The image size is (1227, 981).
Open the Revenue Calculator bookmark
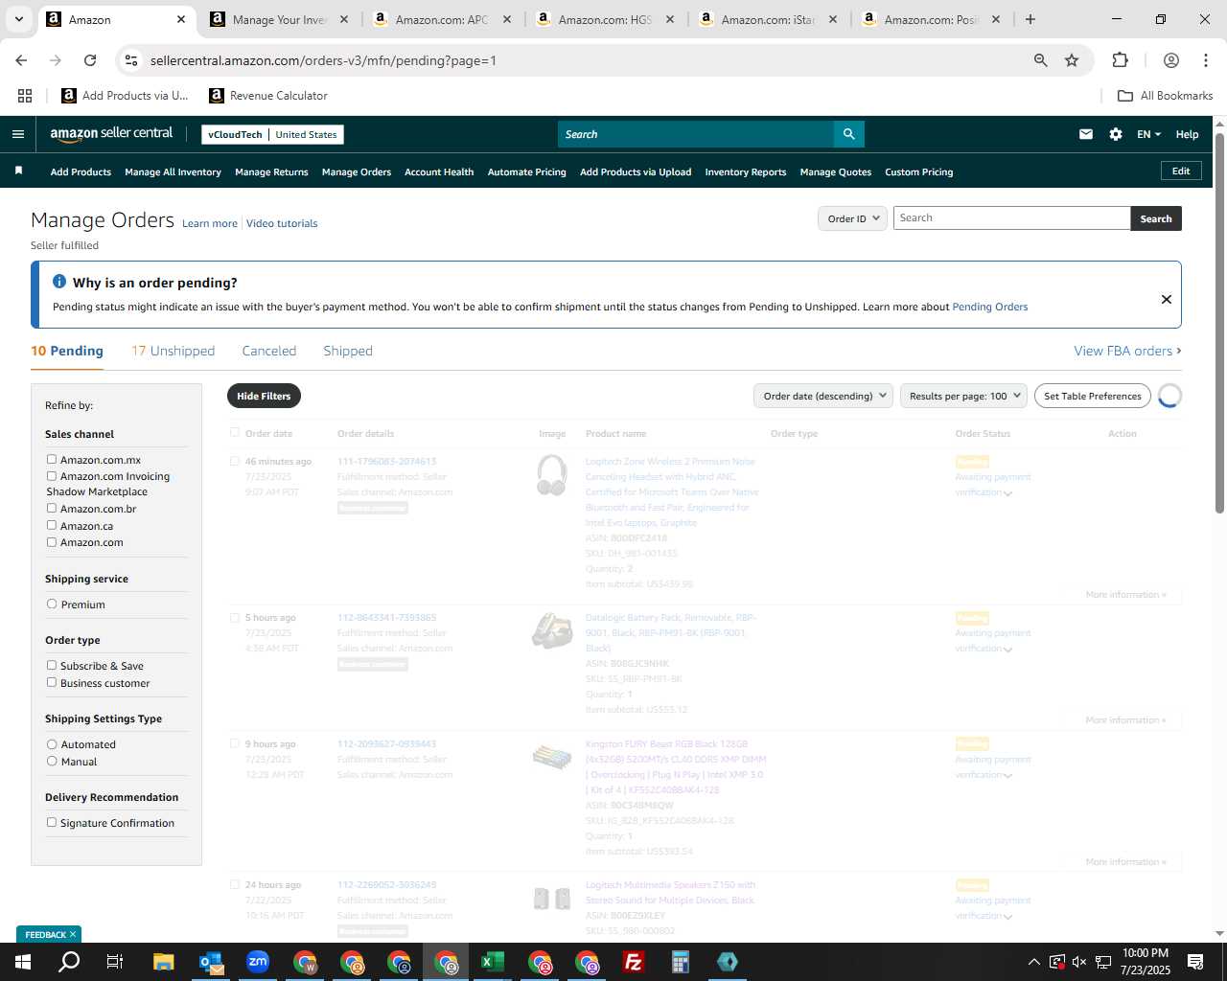coord(268,96)
